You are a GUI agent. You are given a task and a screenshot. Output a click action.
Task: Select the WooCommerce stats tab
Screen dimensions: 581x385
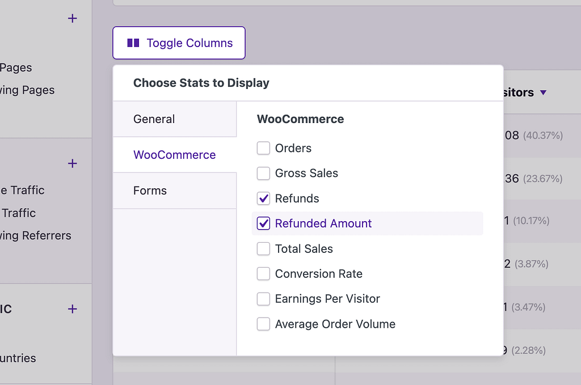[175, 155]
